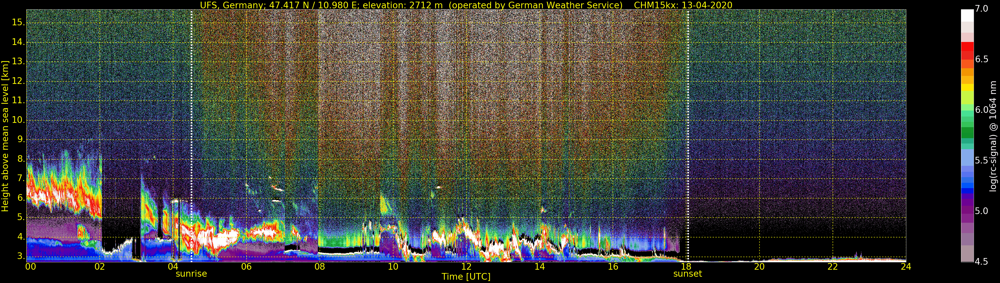Click the Time [UTC] axis title
This screenshot has height=283, width=1000.
pyautogui.click(x=466, y=277)
